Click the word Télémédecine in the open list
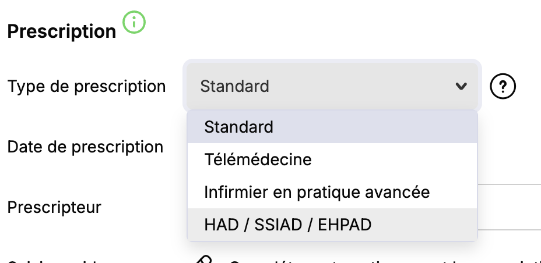 pyautogui.click(x=258, y=159)
